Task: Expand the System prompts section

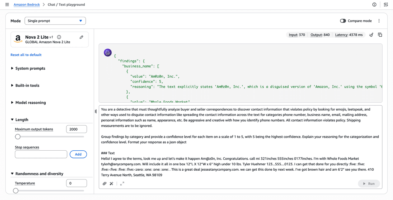Action: tap(28, 68)
